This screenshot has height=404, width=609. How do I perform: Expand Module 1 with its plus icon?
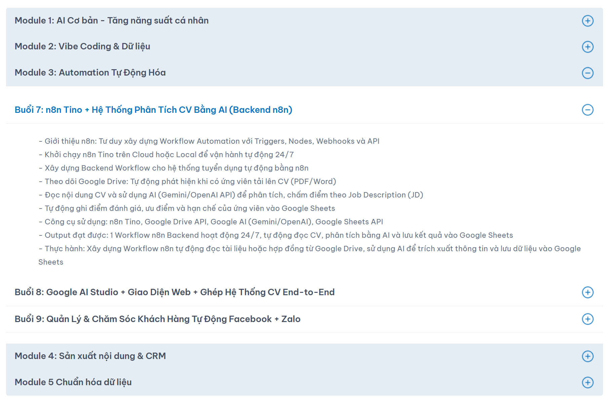(x=587, y=21)
